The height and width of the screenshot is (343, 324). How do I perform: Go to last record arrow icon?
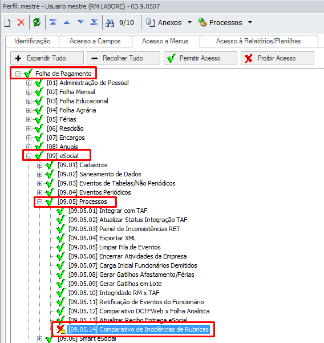94,22
